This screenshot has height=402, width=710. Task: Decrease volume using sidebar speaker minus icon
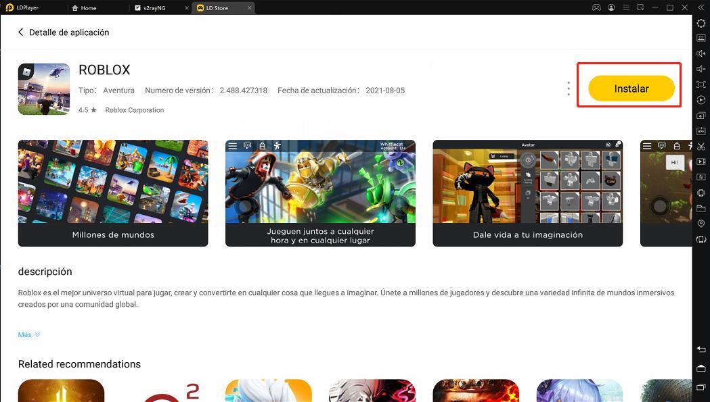pyautogui.click(x=701, y=69)
